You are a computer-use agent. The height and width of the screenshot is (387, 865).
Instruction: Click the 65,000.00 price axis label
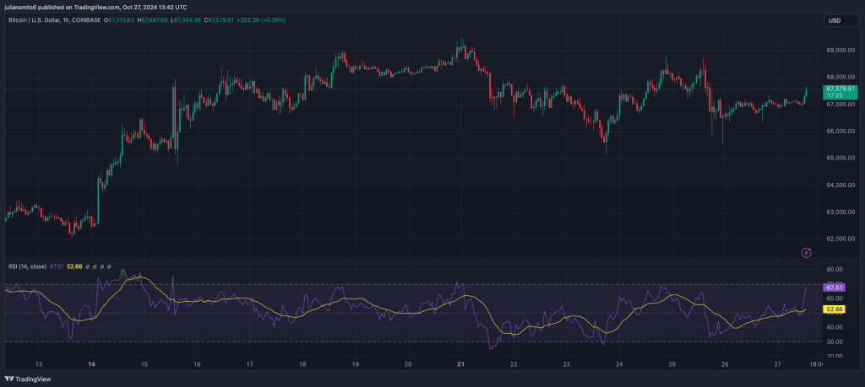click(x=841, y=158)
